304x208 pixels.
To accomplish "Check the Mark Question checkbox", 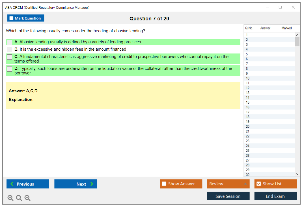I will [x=11, y=18].
